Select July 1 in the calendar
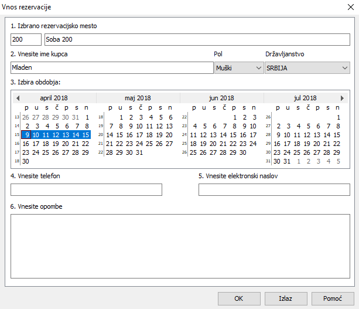Image resolution: width=359 pixels, height=309 pixels. click(x=339, y=117)
